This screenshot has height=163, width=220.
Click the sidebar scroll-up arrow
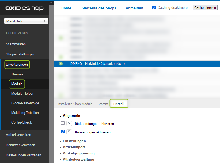[51, 3]
